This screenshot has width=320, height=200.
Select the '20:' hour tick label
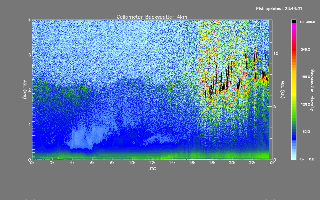(x=232, y=163)
